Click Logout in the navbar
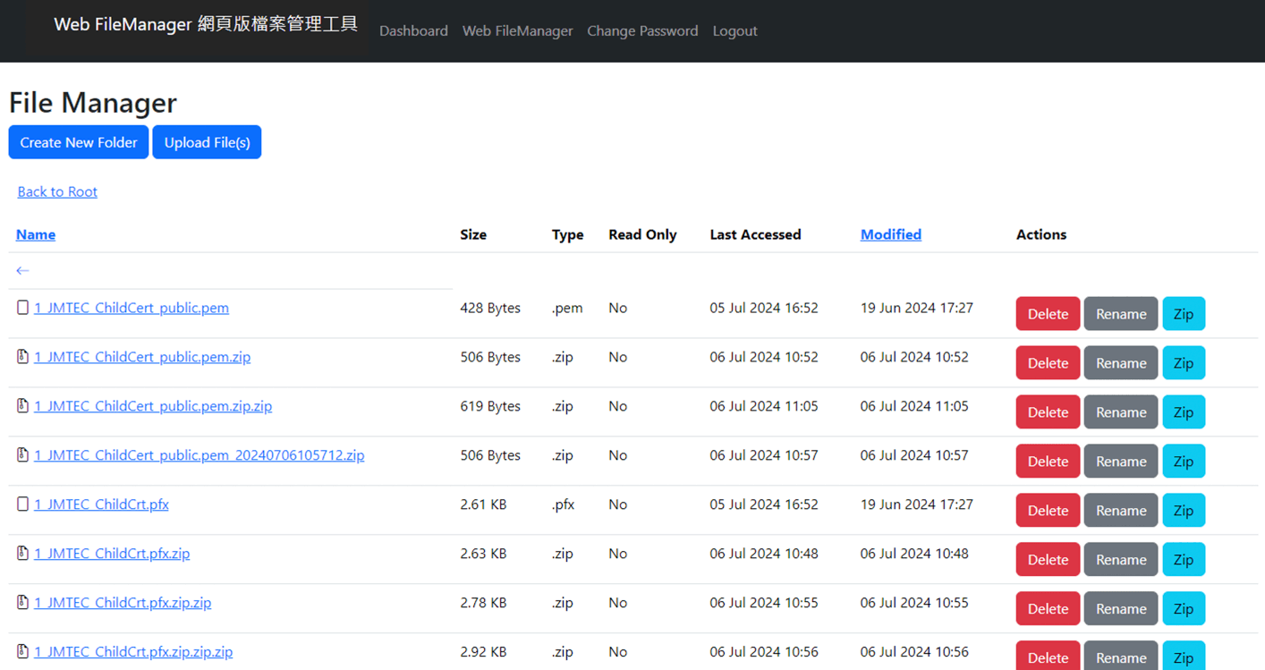1265x670 pixels. point(734,30)
